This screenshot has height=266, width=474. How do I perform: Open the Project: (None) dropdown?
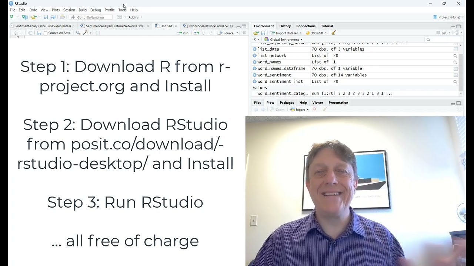point(448,17)
